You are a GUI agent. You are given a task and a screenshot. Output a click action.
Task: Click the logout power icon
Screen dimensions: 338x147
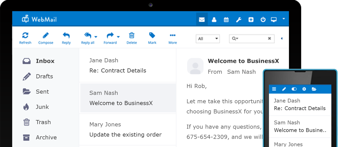click(263, 19)
